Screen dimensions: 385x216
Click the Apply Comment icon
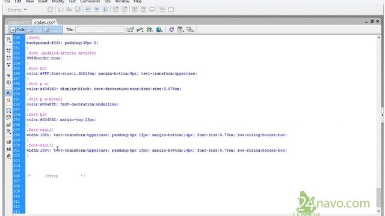[x=8, y=110]
